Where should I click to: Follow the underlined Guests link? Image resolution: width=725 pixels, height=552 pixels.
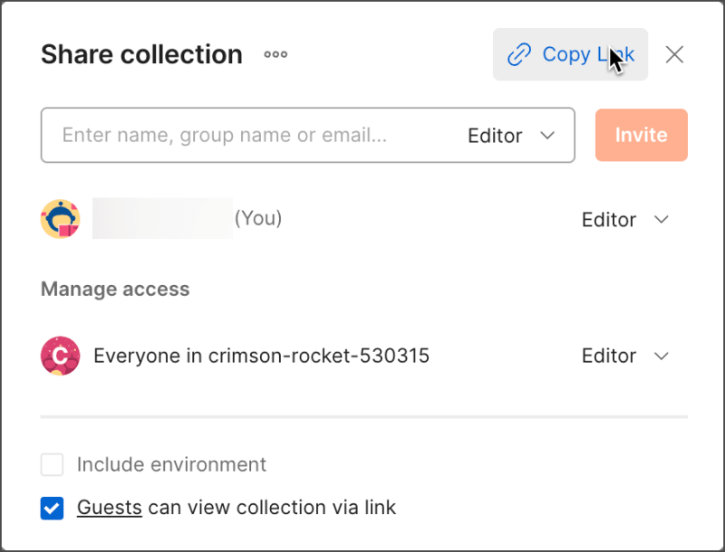109,508
